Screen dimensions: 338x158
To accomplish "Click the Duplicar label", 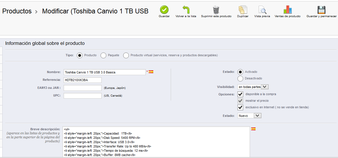I will coord(243,16).
